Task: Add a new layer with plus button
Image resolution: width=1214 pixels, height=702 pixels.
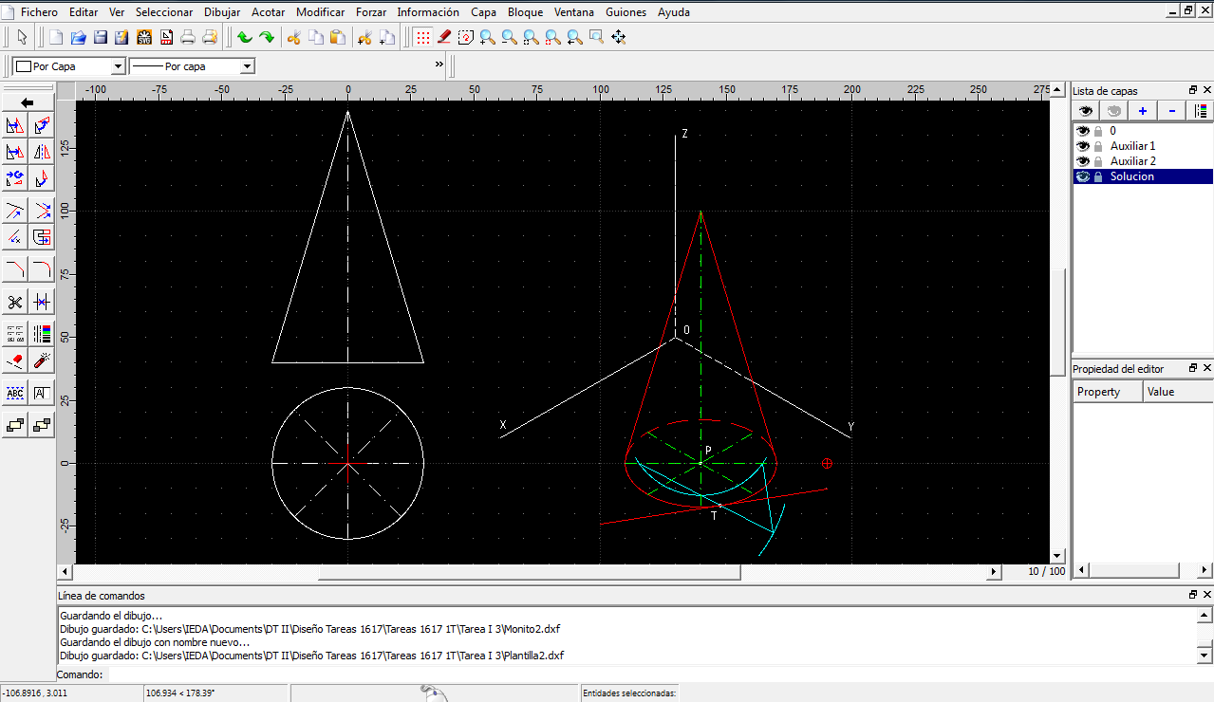Action: [x=1143, y=111]
